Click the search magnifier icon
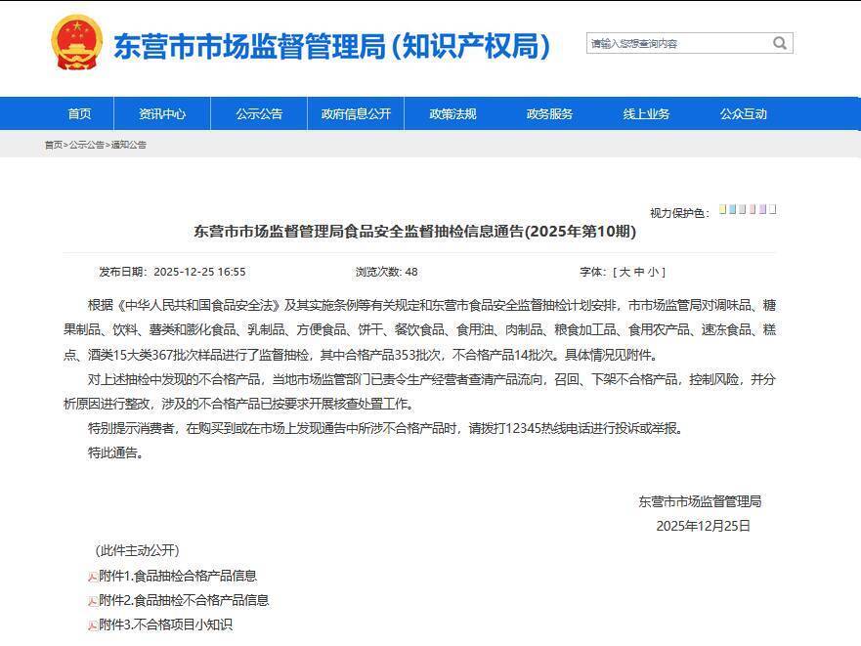Image resolution: width=861 pixels, height=646 pixels. click(779, 43)
